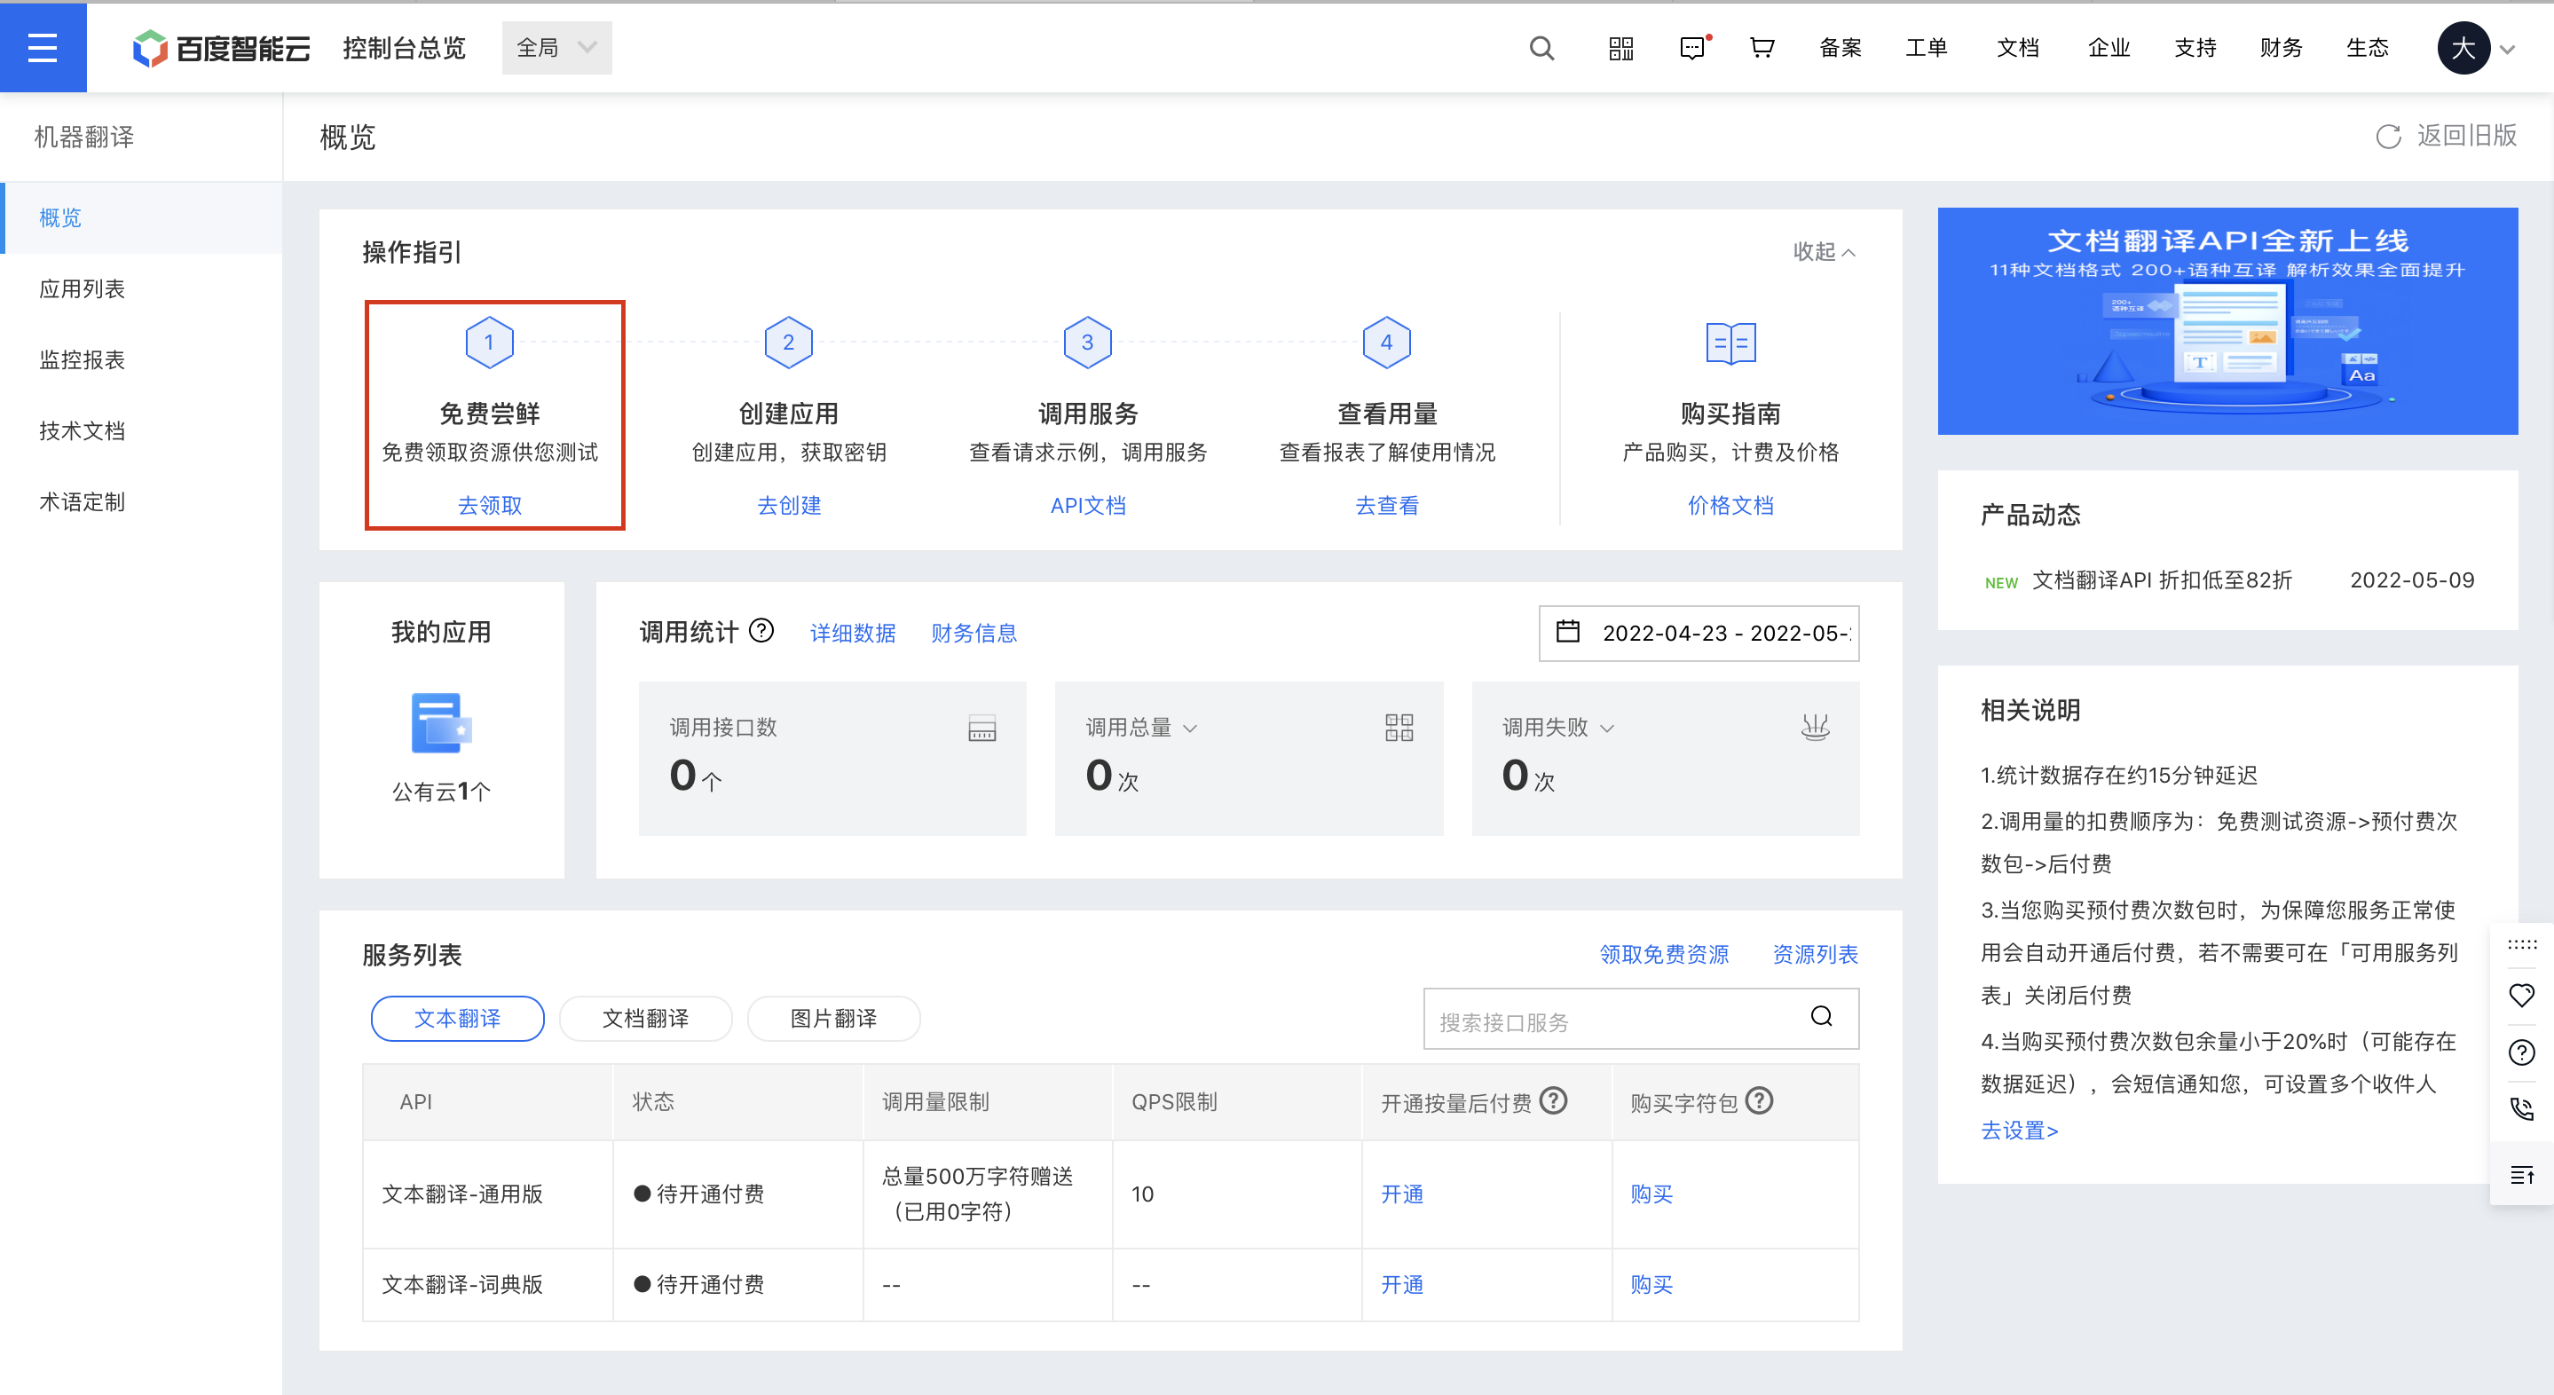Image resolution: width=2554 pixels, height=1395 pixels.
Task: Switch to the 文本翻译 tab
Action: coord(457,1018)
